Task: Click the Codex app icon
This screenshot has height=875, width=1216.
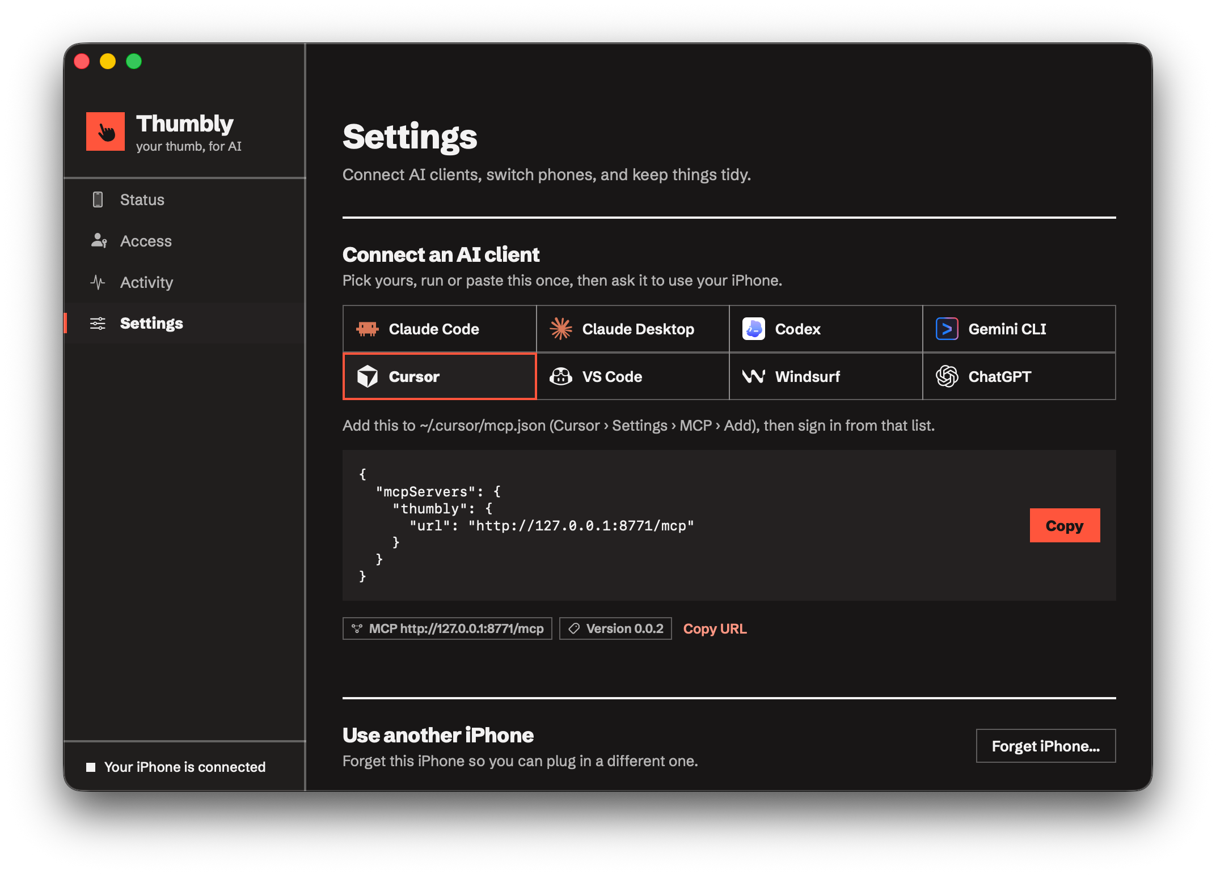Action: 754,329
